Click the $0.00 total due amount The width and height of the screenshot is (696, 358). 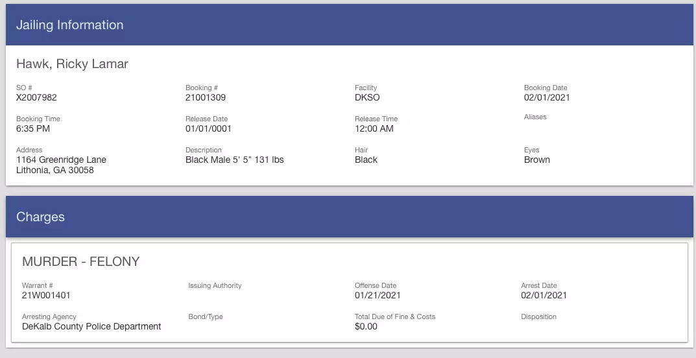[366, 326]
